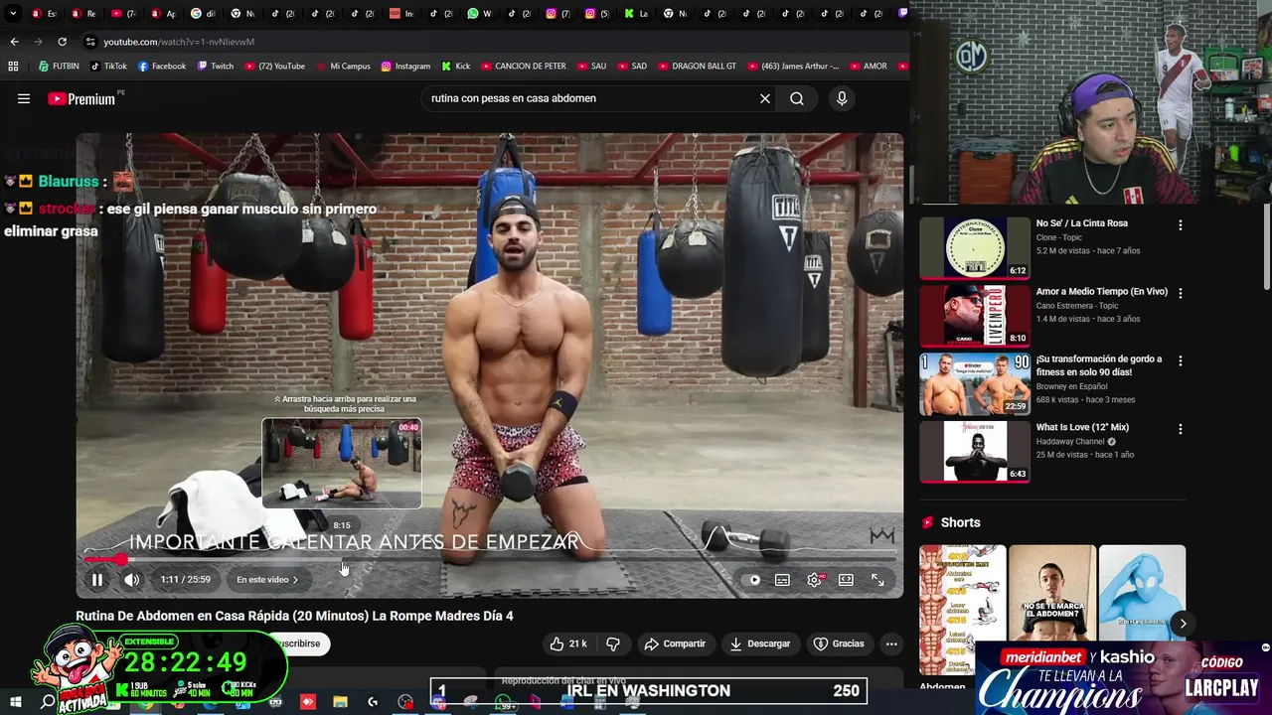Viewport: 1272px width, 715px height.
Task: Click Haddaway Channel name
Action: (1071, 442)
